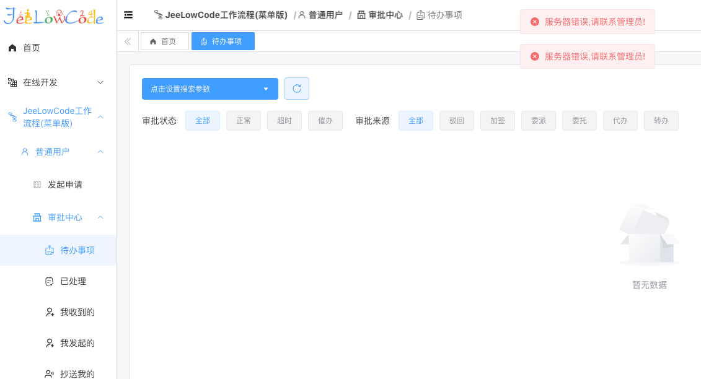Toggle the sidebar collapse hamburger icon
Image resolution: width=701 pixels, height=379 pixels.
[128, 15]
